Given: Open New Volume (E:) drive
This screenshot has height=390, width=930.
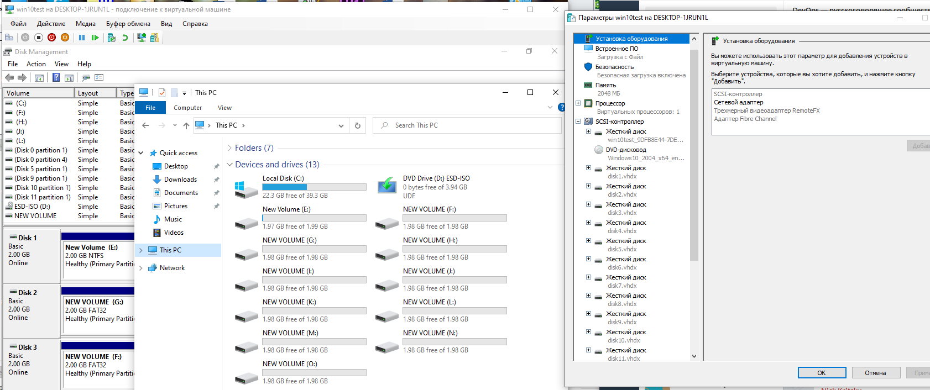Looking at the screenshot, I should pos(300,218).
